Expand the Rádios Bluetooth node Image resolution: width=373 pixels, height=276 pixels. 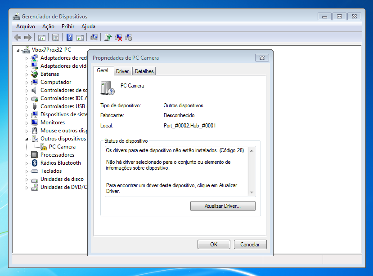pos(27,163)
